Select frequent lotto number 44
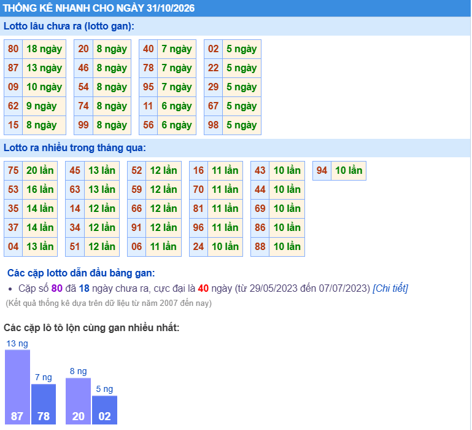The image size is (472, 430). pyautogui.click(x=260, y=190)
